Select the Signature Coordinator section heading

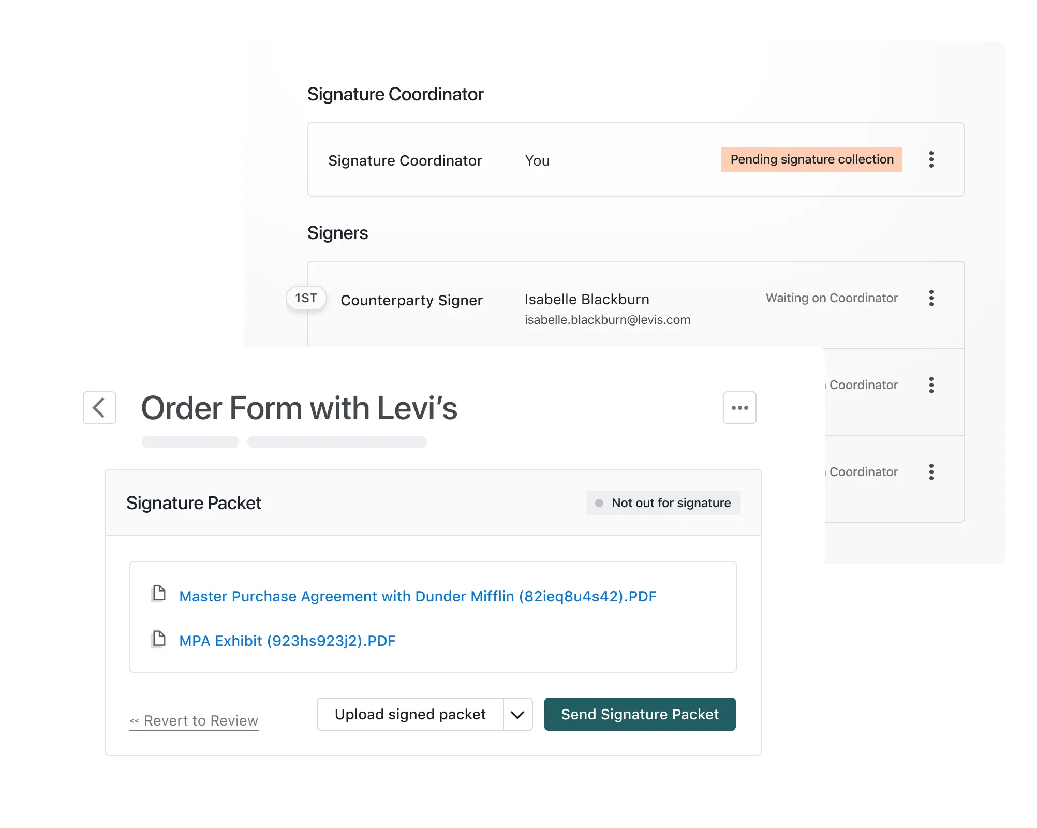(x=395, y=94)
